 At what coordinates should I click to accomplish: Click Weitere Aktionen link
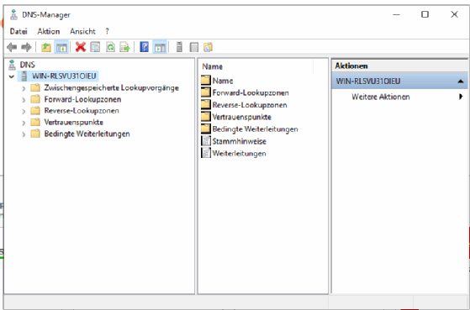(381, 97)
